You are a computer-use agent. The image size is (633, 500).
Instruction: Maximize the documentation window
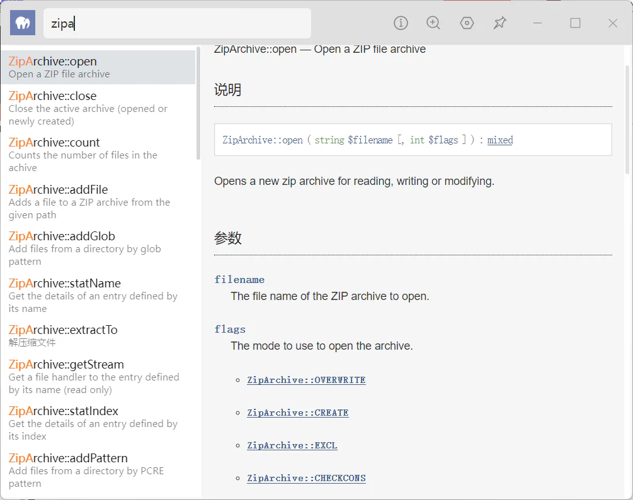point(575,23)
